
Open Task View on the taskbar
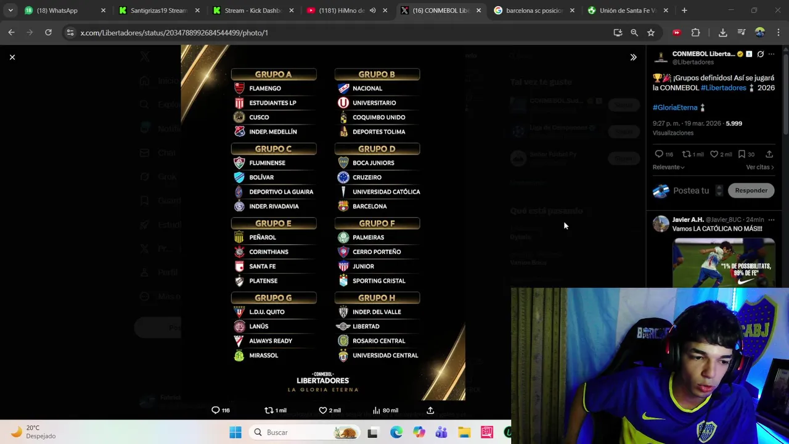click(372, 432)
